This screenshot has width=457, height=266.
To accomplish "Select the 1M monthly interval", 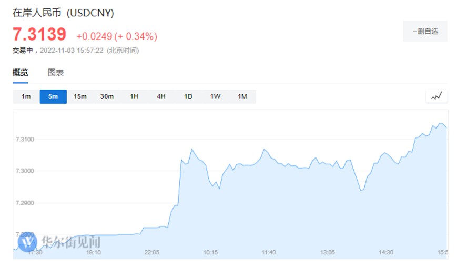I will (x=242, y=96).
